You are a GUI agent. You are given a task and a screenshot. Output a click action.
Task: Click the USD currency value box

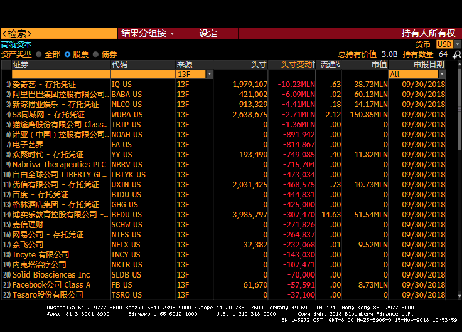click(x=444, y=44)
